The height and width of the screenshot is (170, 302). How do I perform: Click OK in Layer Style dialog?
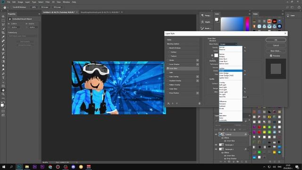tap(276, 40)
